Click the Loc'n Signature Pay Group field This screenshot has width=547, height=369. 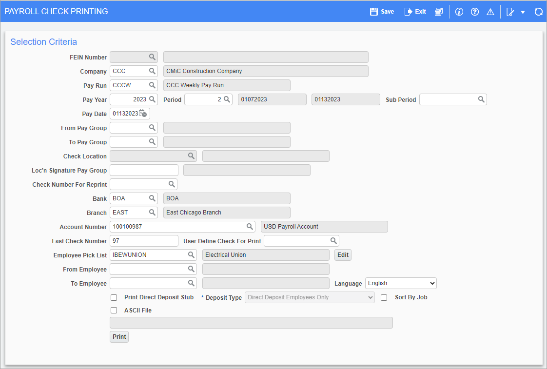[144, 170]
